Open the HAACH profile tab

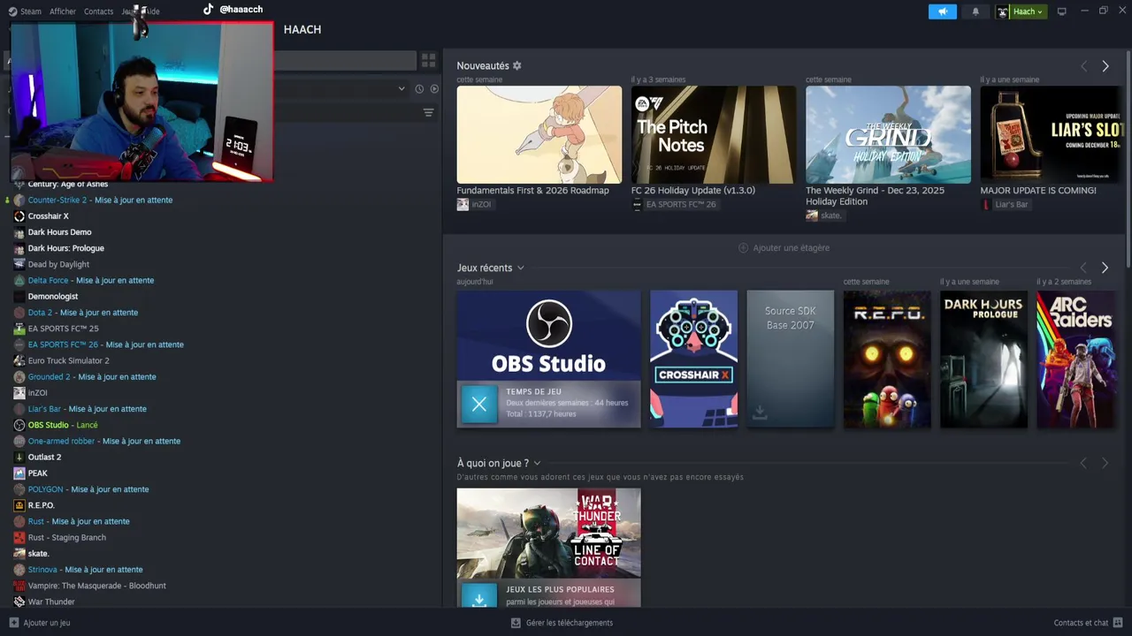pyautogui.click(x=302, y=29)
